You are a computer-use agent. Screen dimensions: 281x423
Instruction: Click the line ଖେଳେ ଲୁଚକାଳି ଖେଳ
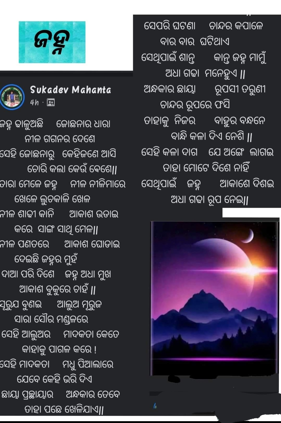(x=52, y=199)
